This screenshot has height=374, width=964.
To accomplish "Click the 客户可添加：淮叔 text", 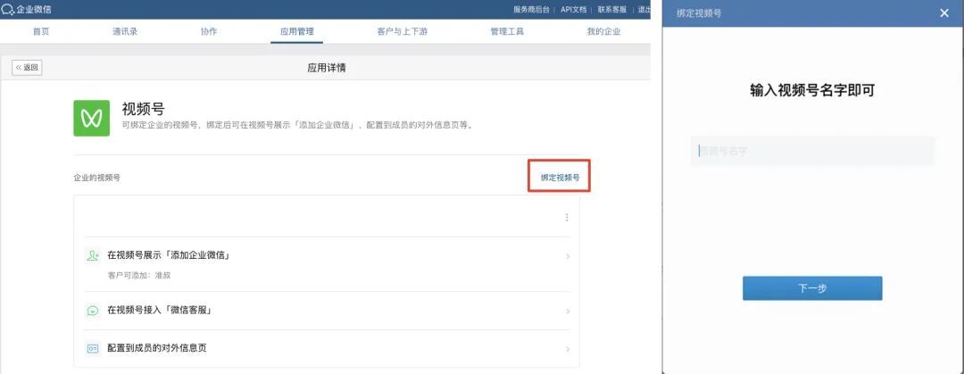I will coord(138,275).
